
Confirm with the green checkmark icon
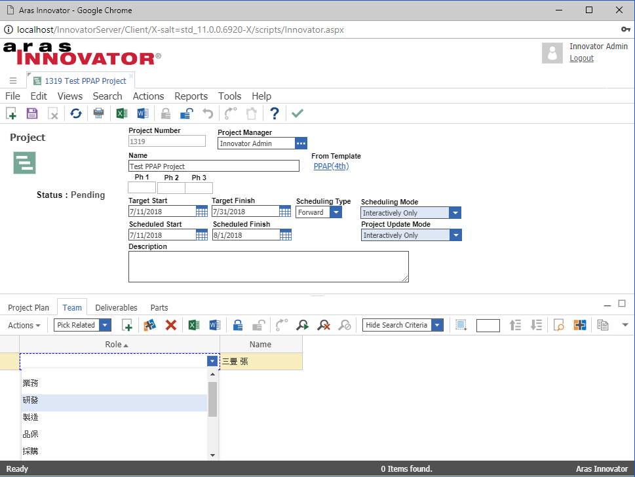click(x=297, y=113)
